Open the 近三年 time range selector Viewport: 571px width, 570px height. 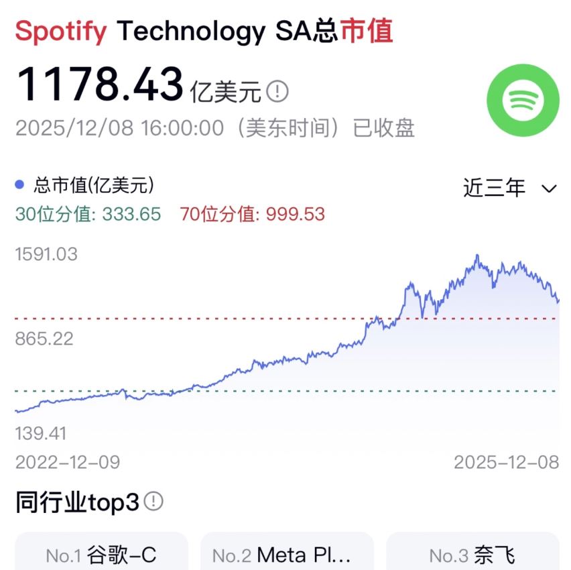tap(495, 188)
